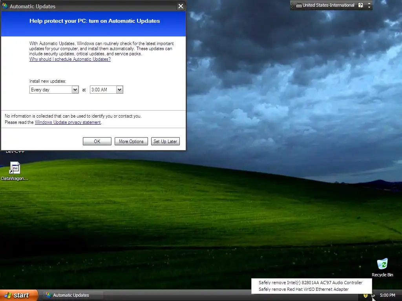Screen dimensions: 402x301
Task: Click the Automatic Updates title bar icon
Action: [x=5, y=6]
